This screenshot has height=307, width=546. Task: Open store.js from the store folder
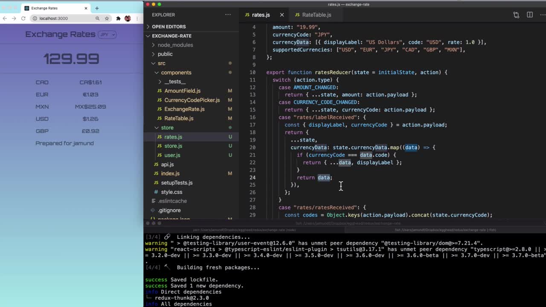tap(172, 146)
